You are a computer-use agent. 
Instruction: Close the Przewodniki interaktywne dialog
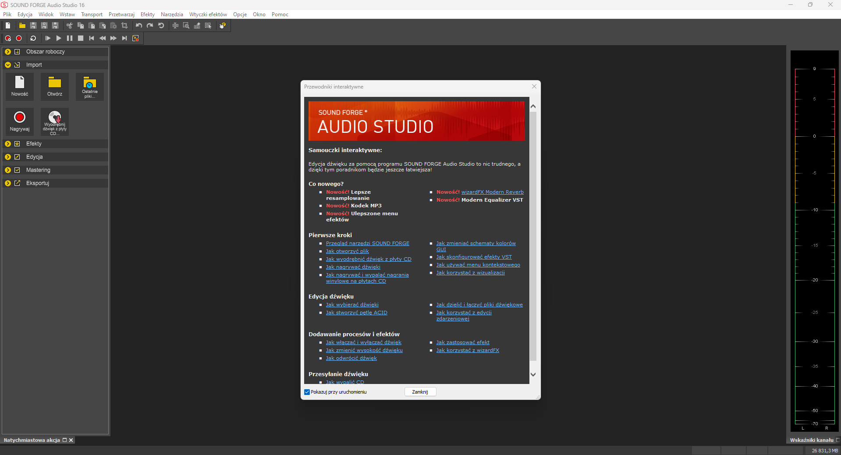pyautogui.click(x=534, y=86)
